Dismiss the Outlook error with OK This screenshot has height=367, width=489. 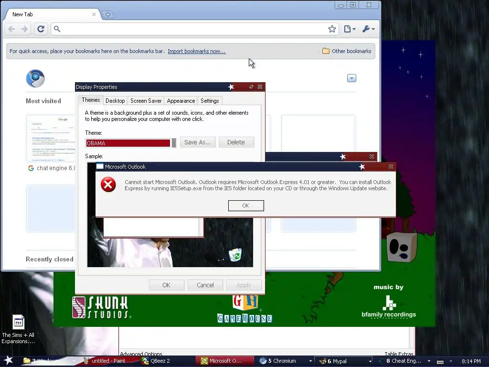tap(246, 205)
